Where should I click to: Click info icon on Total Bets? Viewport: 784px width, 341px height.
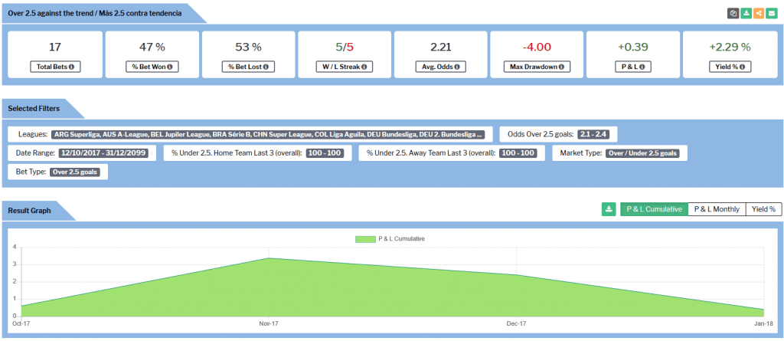[x=72, y=67]
